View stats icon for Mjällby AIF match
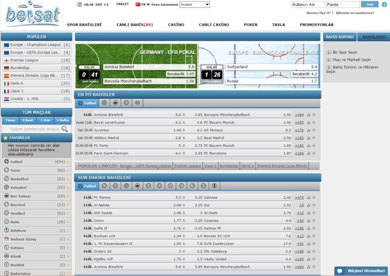 (308, 259)
